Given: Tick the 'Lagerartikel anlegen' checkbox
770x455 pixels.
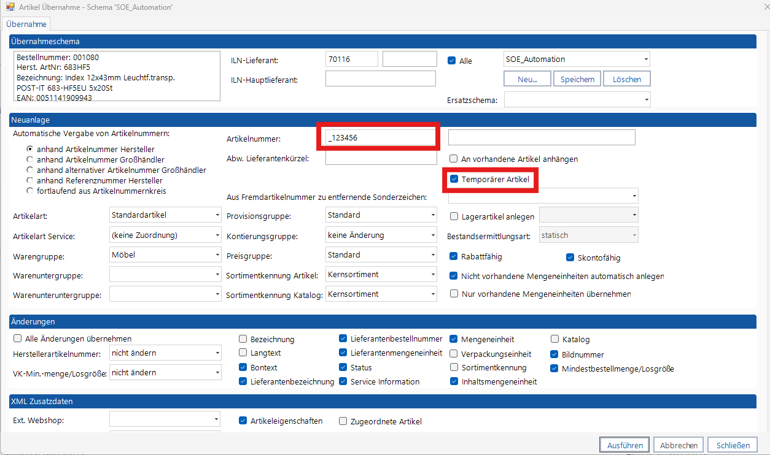Looking at the screenshot, I should pos(454,216).
